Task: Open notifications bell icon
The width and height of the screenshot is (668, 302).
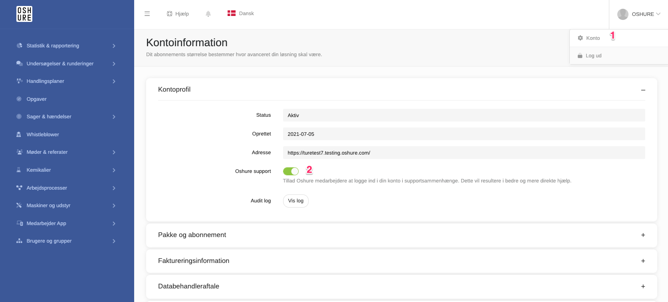Action: (x=208, y=14)
